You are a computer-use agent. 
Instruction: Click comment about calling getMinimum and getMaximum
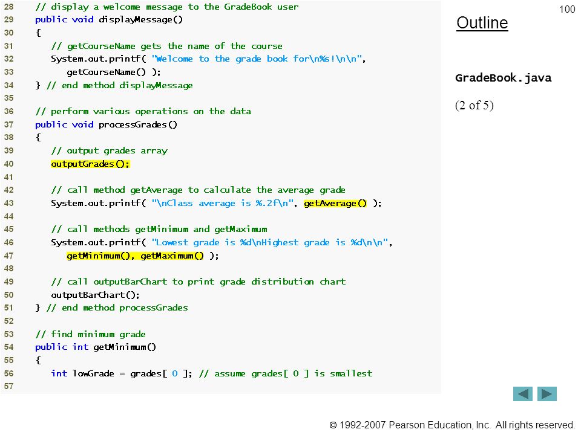coord(159,229)
